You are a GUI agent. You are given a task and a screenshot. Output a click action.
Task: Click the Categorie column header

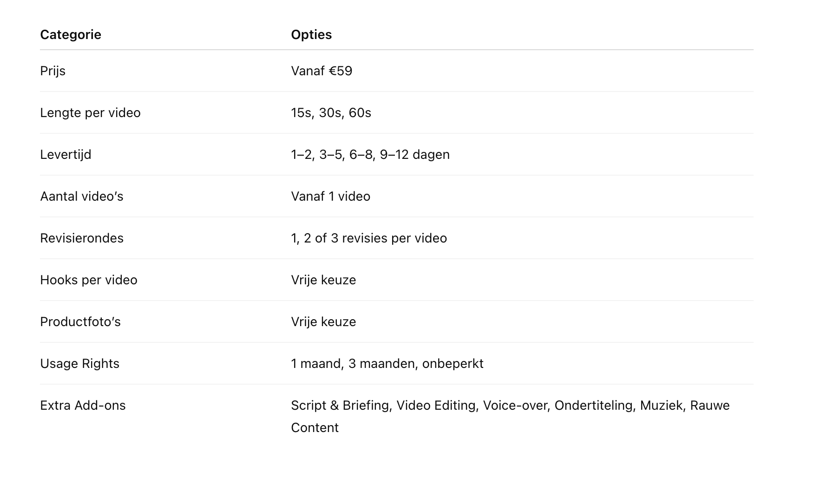[71, 35]
